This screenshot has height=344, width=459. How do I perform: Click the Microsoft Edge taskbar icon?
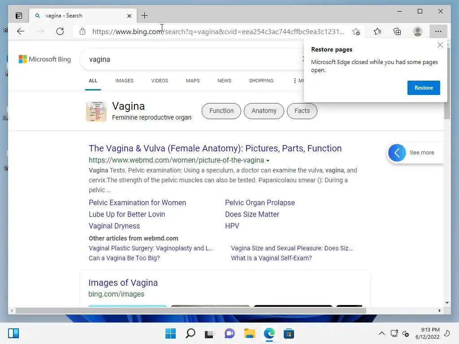point(269,333)
